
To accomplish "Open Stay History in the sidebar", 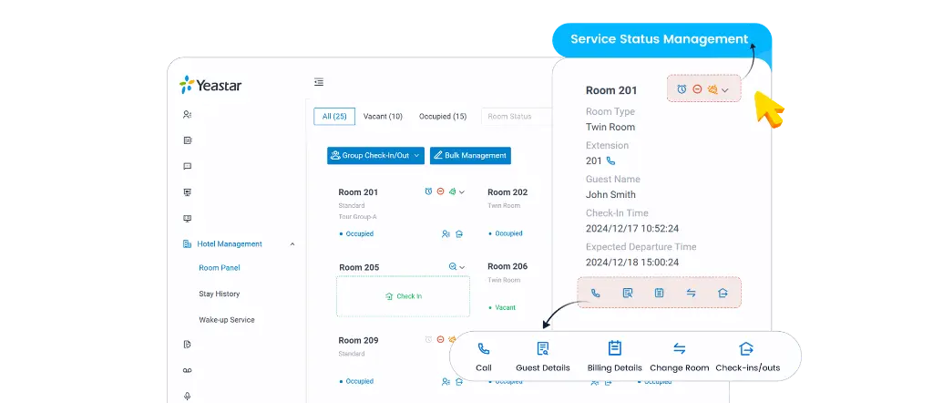I will pyautogui.click(x=220, y=294).
